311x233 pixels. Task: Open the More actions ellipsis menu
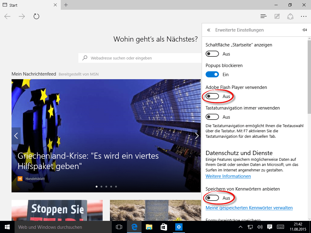[x=304, y=16]
